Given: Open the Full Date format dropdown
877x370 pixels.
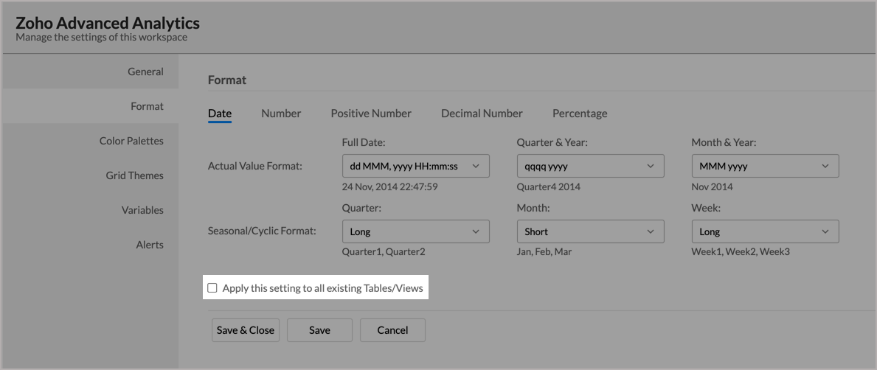Looking at the screenshot, I should click(415, 166).
